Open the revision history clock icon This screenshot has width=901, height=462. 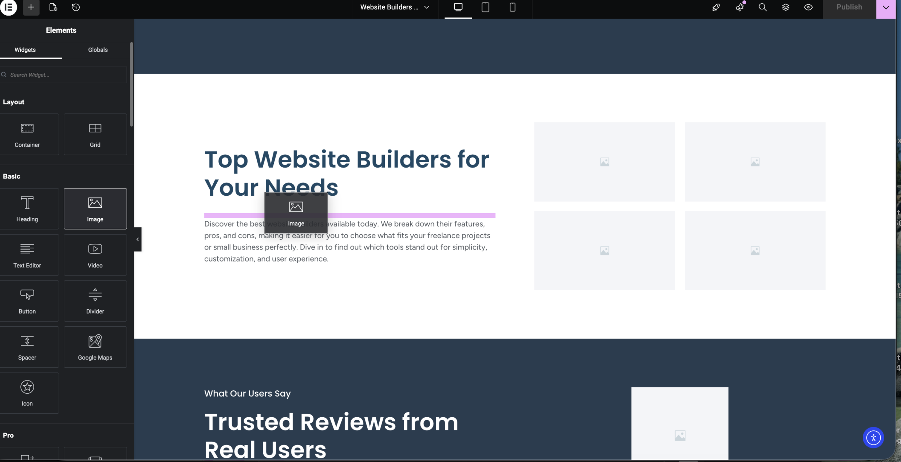coord(76,7)
